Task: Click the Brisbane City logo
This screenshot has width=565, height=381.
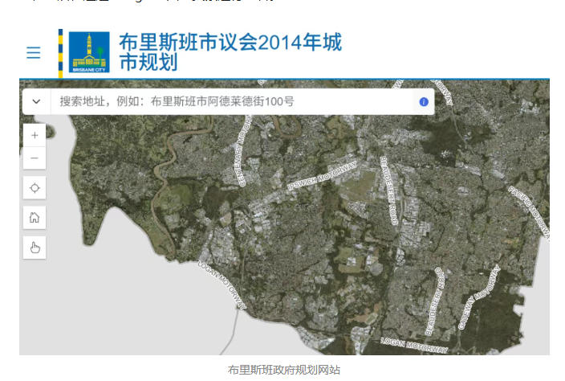Action: point(89,52)
